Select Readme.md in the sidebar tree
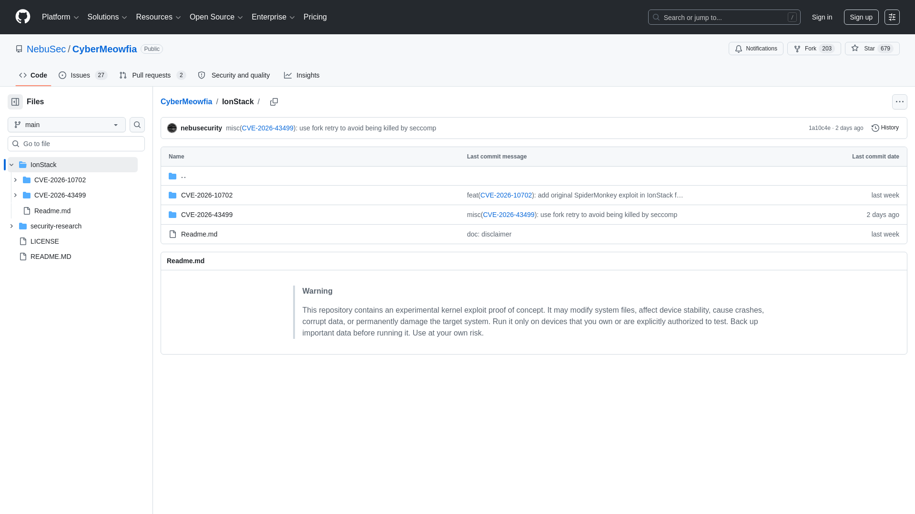The height and width of the screenshot is (514, 915). click(52, 211)
